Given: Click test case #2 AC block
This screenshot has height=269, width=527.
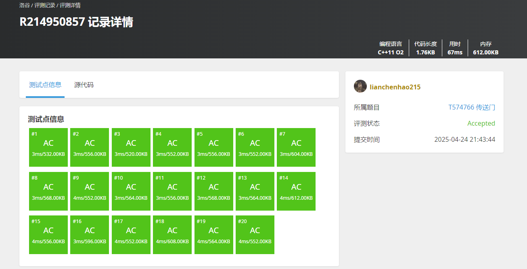Looking at the screenshot, I should coord(90,147).
